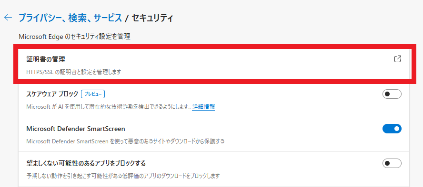Open external link icon for 証明書の管理
Screen dimensions: 423x187
(398, 59)
